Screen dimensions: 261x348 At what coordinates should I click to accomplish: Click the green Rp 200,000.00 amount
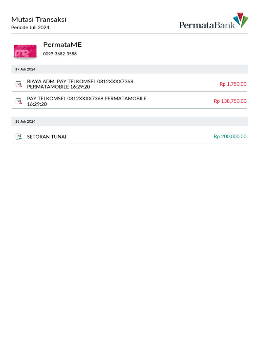pos(230,136)
